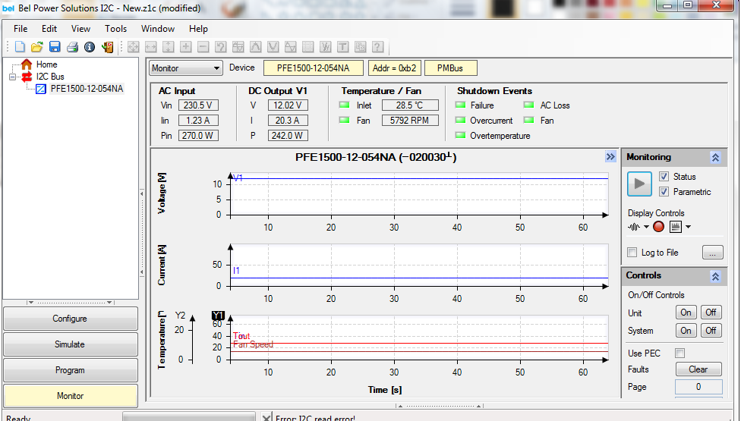Open the Window menu
Screen dimensions: 741x421
point(157,29)
